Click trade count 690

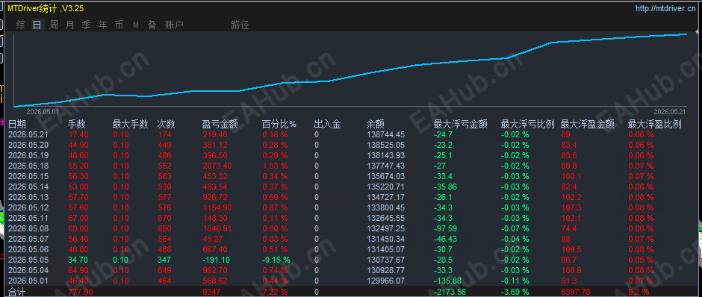click(x=164, y=228)
